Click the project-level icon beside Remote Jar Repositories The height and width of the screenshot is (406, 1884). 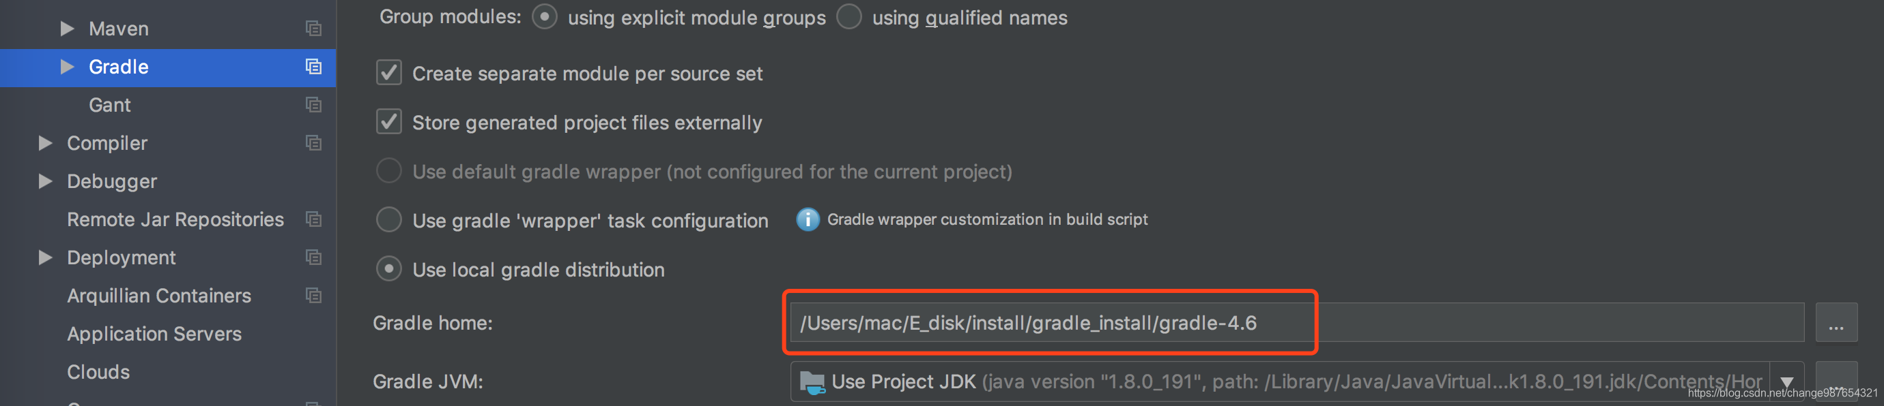click(314, 219)
